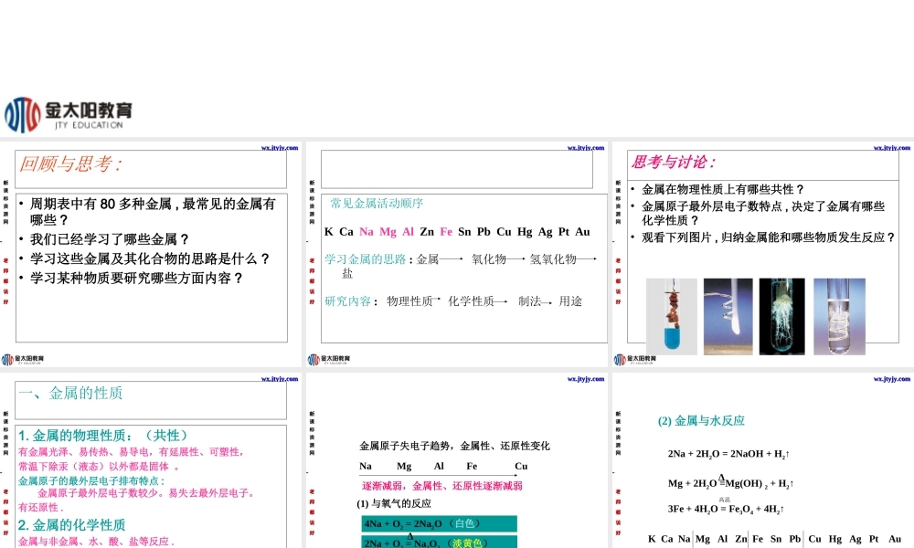Viewport: 914px width, 548px height.
Task: Click the pink Fe in the activity series
Action: coord(446,232)
